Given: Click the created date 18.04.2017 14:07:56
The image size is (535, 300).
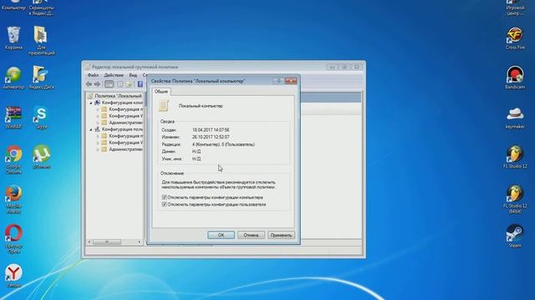Looking at the screenshot, I should [x=211, y=130].
